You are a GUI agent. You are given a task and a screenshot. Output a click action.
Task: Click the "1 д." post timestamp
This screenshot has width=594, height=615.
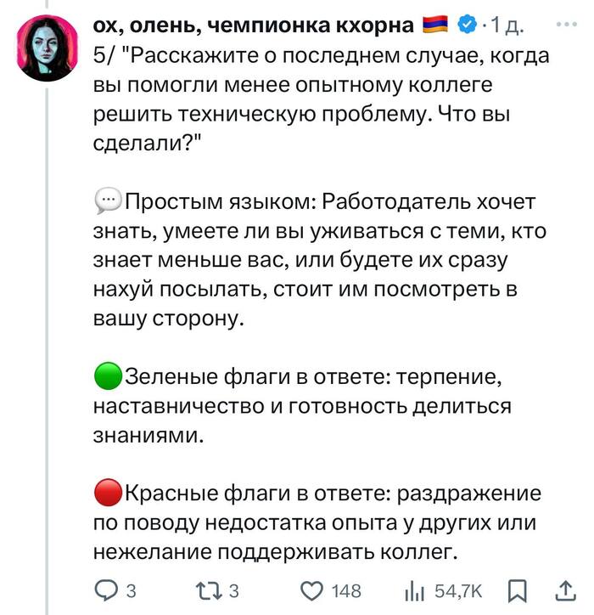point(507,27)
